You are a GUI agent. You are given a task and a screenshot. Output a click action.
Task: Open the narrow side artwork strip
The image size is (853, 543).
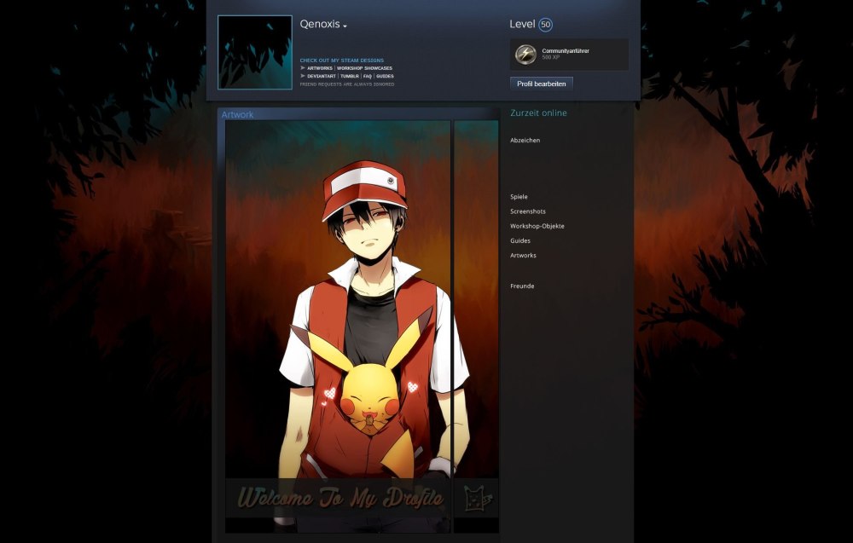coord(476,326)
